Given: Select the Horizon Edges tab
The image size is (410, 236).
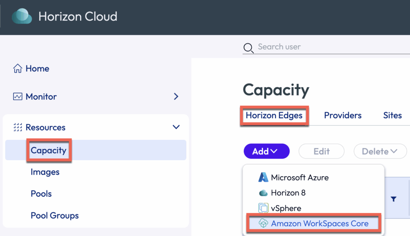Looking at the screenshot, I should point(274,115).
